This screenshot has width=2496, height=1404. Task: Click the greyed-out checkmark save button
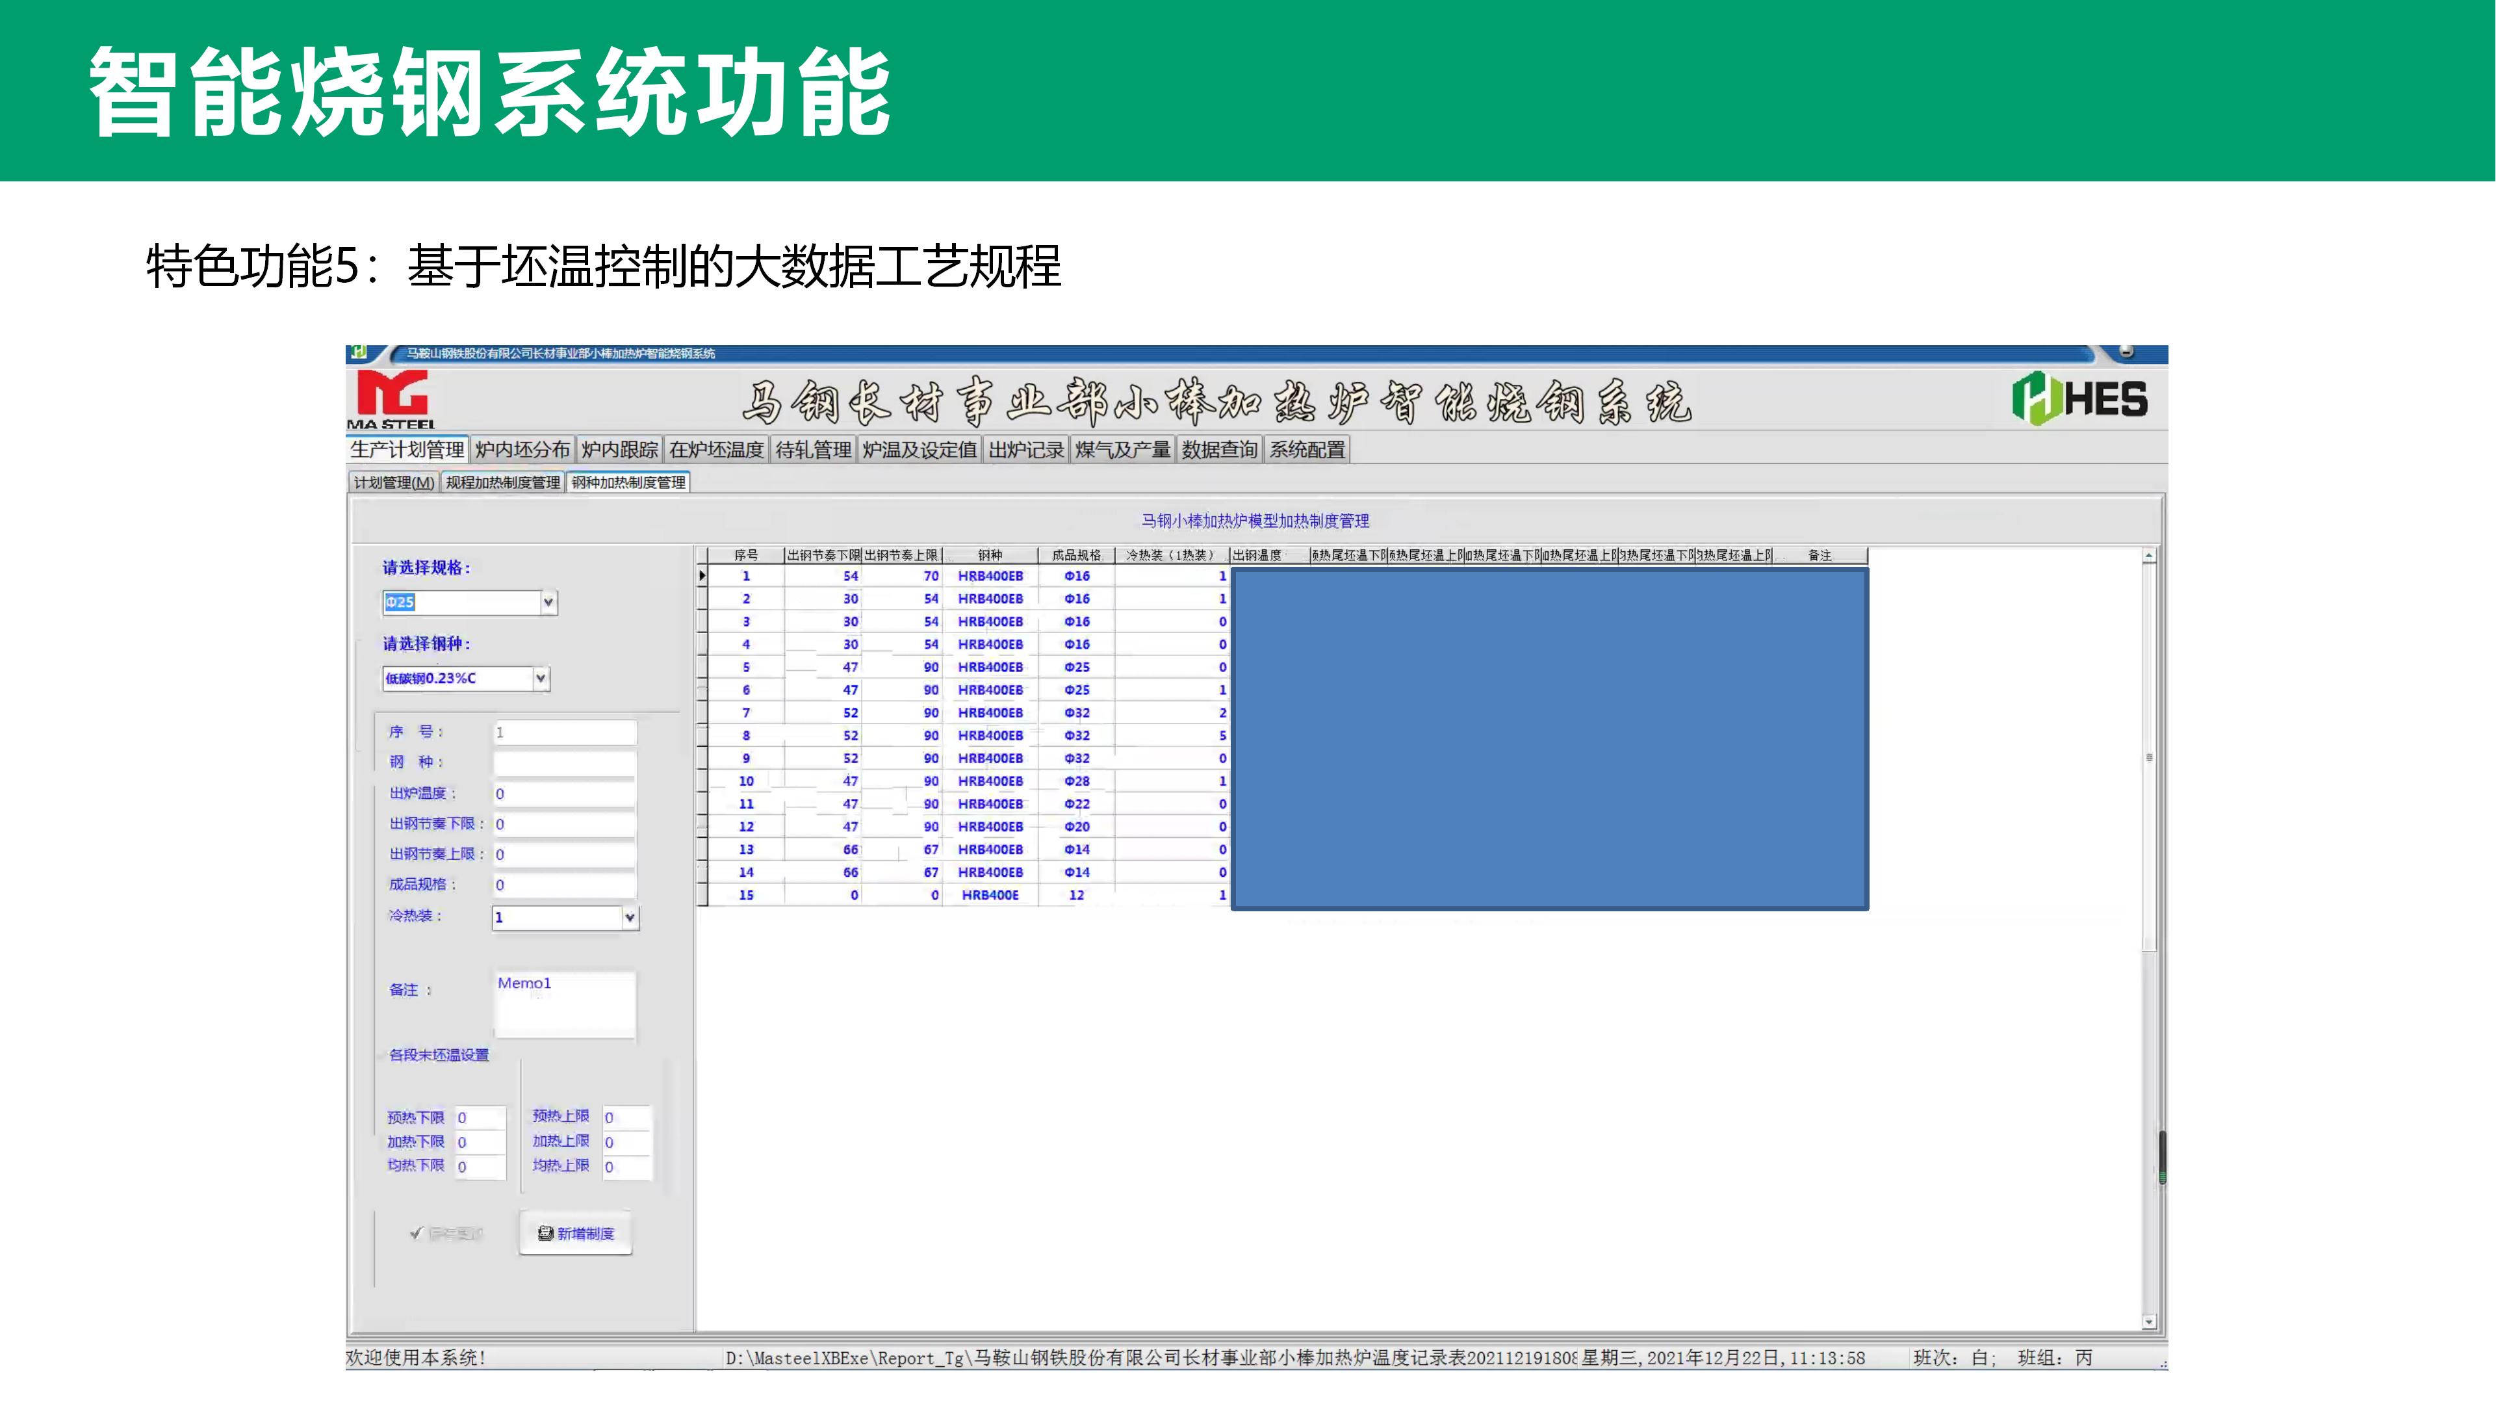446,1234
